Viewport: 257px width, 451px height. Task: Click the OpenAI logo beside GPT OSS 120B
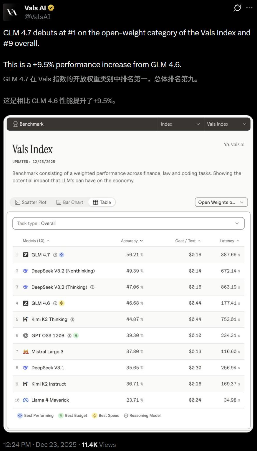[26, 335]
